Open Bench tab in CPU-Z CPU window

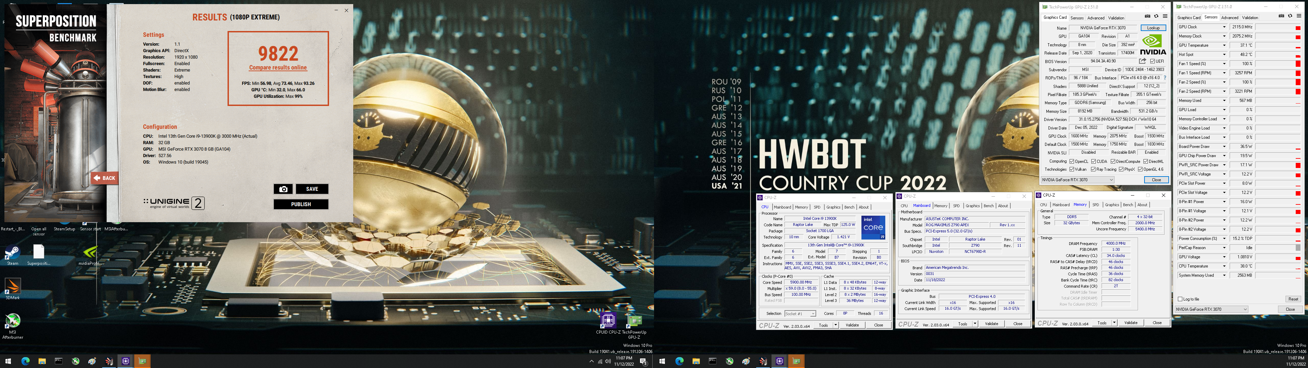[849, 207]
